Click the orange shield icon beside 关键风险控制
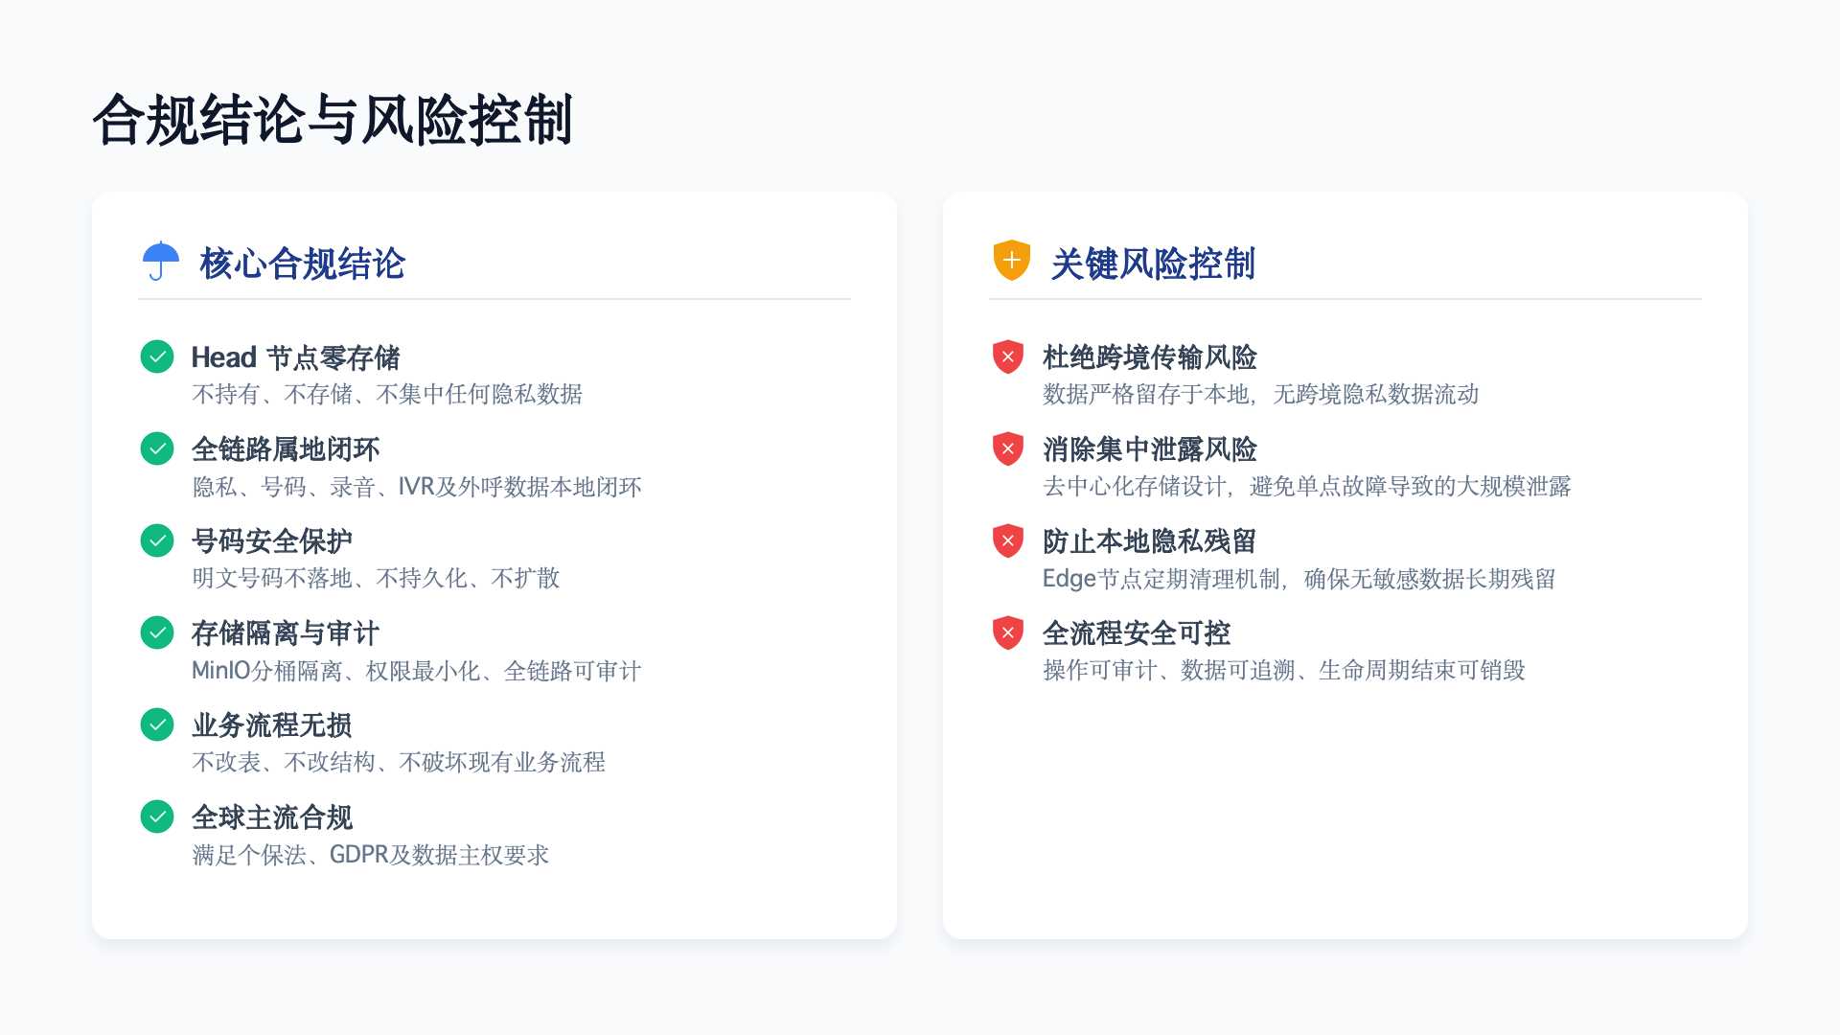This screenshot has height=1035, width=1840. click(1011, 261)
